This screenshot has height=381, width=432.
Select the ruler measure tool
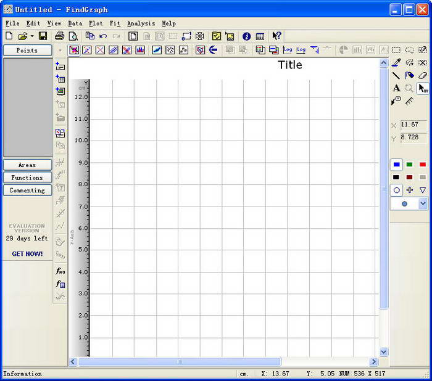tap(409, 101)
